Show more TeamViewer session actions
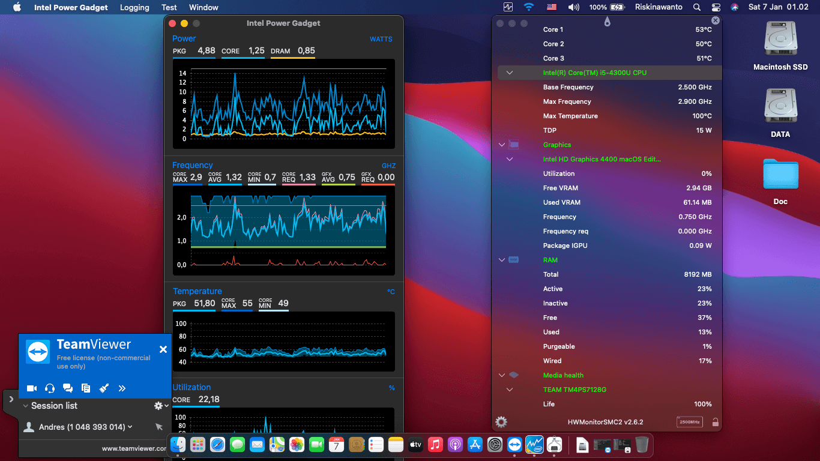 (x=122, y=388)
